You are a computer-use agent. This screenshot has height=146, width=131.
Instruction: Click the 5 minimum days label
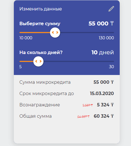(x=21, y=67)
